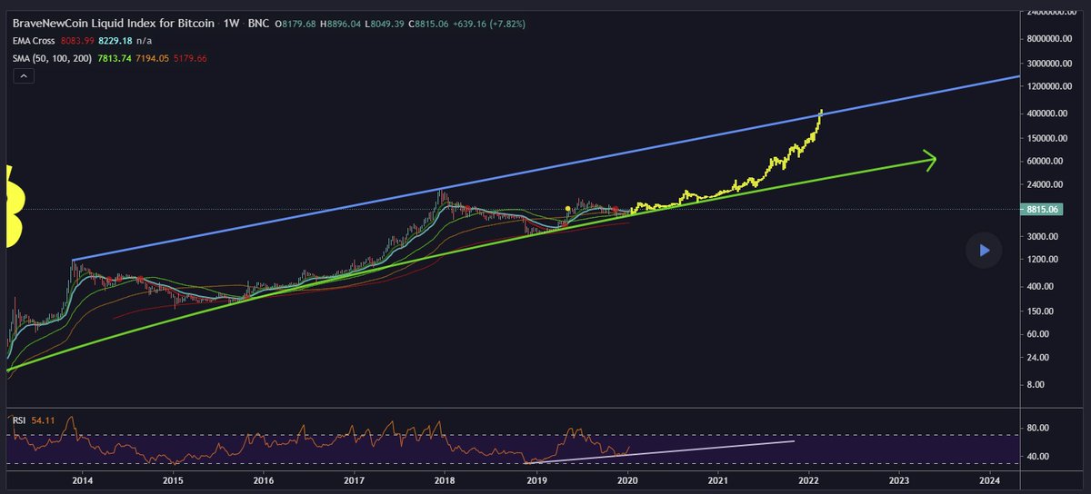Select the RSI indicator label in lower pane
This screenshot has width=1091, height=494.
tap(18, 420)
